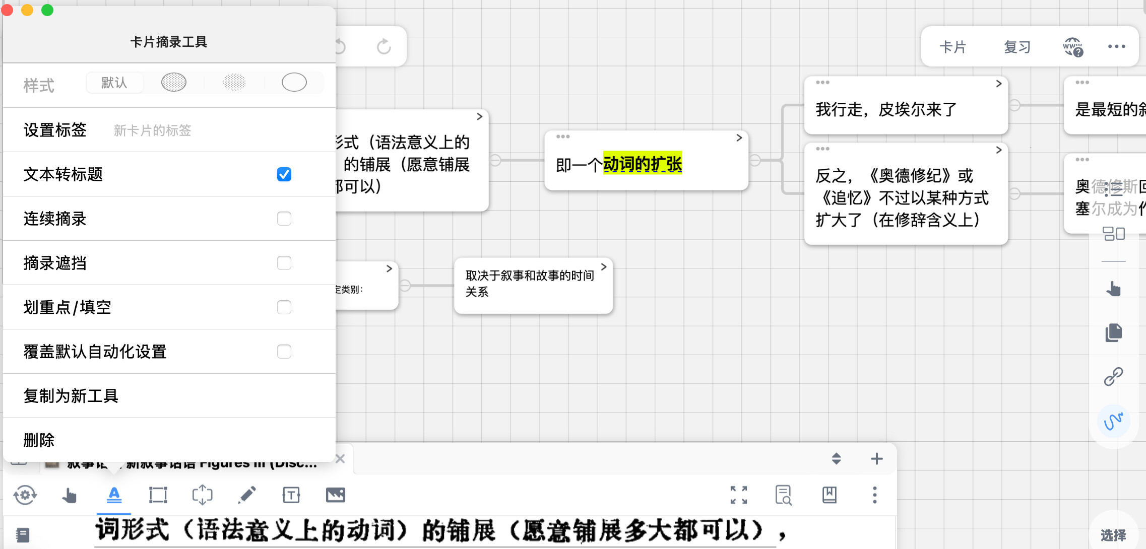The width and height of the screenshot is (1146, 549).
Task: Enable the 连续摘录 checkbox
Action: coord(284,219)
